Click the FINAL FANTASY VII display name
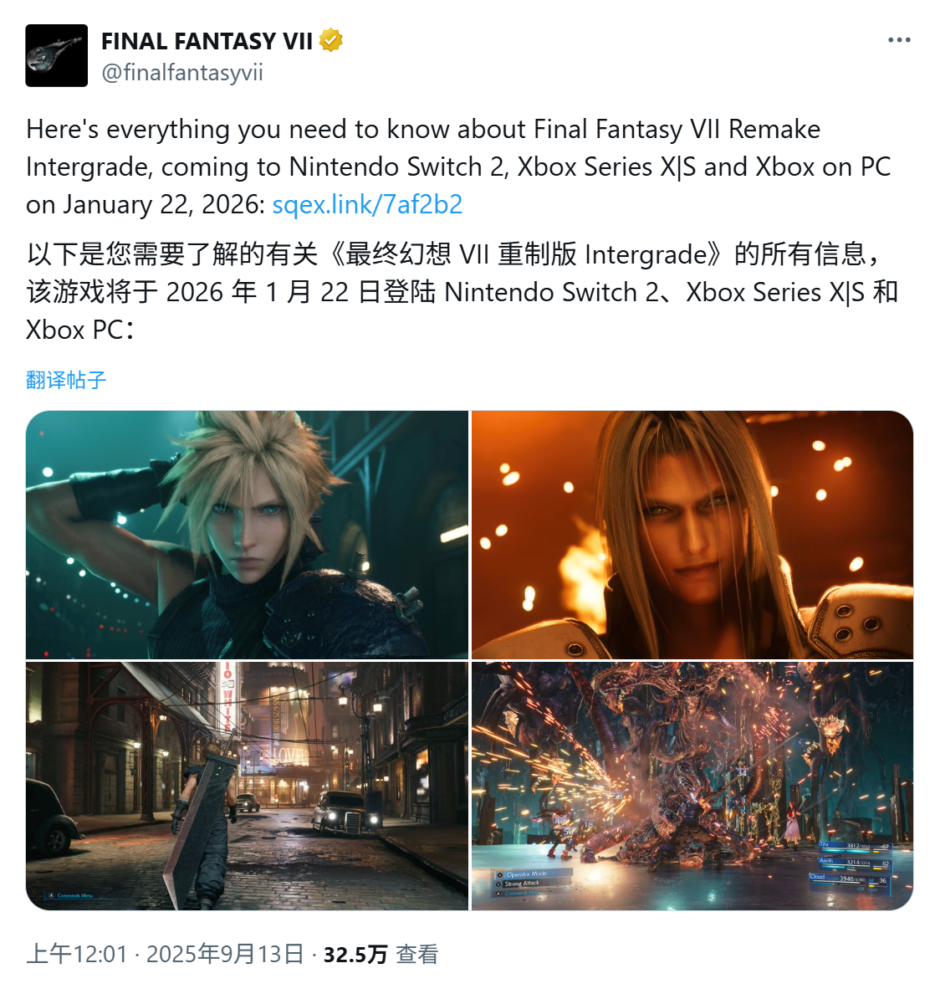The image size is (935, 994). (x=207, y=41)
